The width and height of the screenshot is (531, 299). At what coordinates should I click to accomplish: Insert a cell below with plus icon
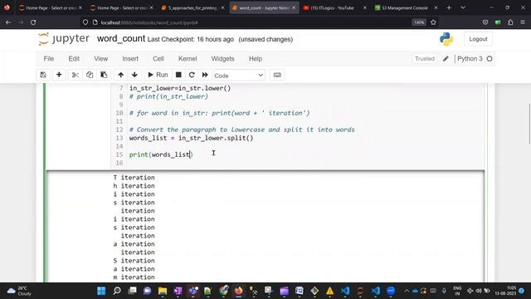59,75
